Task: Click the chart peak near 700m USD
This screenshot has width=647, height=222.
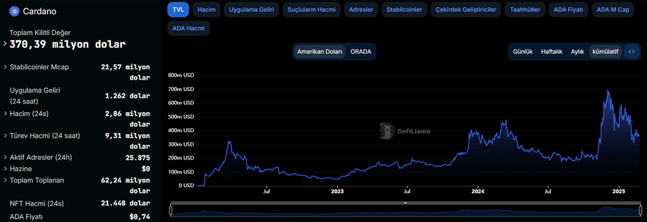Action: [x=608, y=90]
